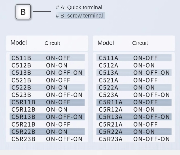
Task: Click the B key icon
Action: [x=23, y=12]
